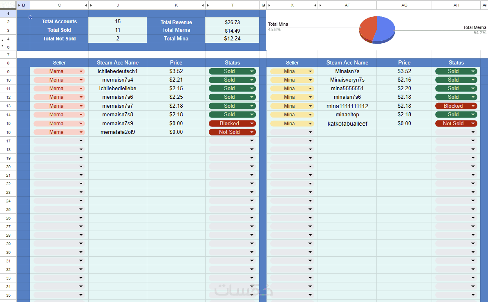
Task: Open Merna seller dropdown for ichliebedeutsch1
Action: [x=81, y=71]
